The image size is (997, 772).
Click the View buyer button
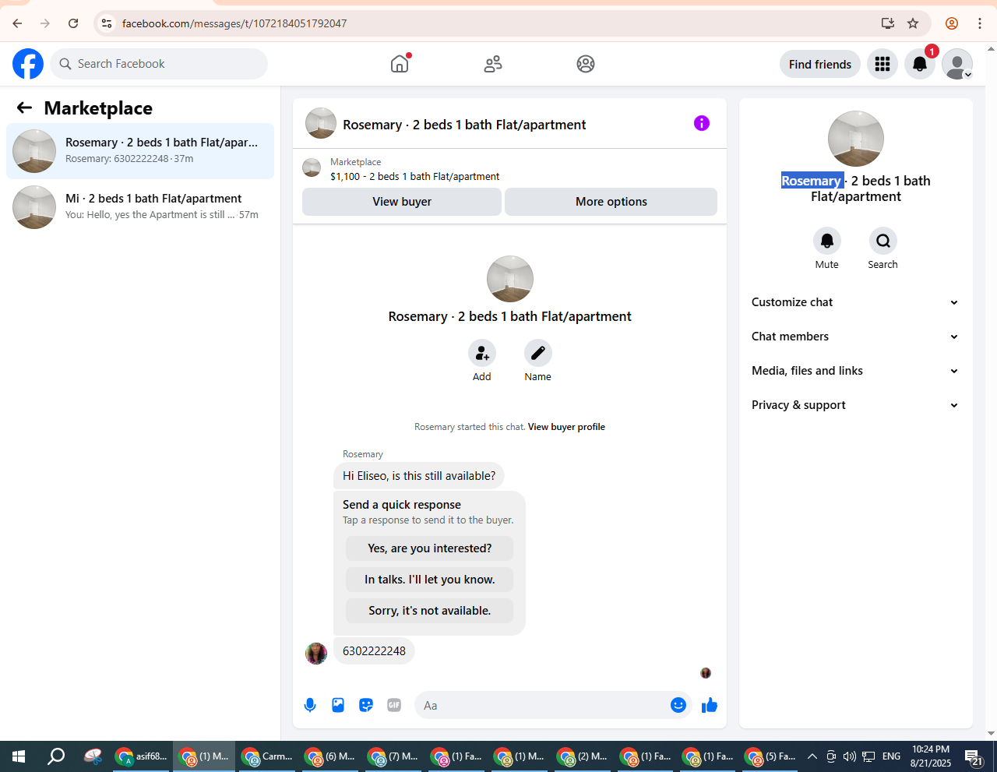(x=402, y=202)
